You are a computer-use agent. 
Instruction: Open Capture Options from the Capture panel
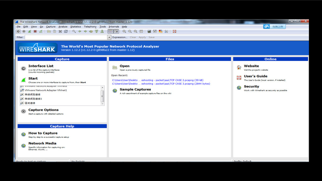pyautogui.click(x=43, y=110)
